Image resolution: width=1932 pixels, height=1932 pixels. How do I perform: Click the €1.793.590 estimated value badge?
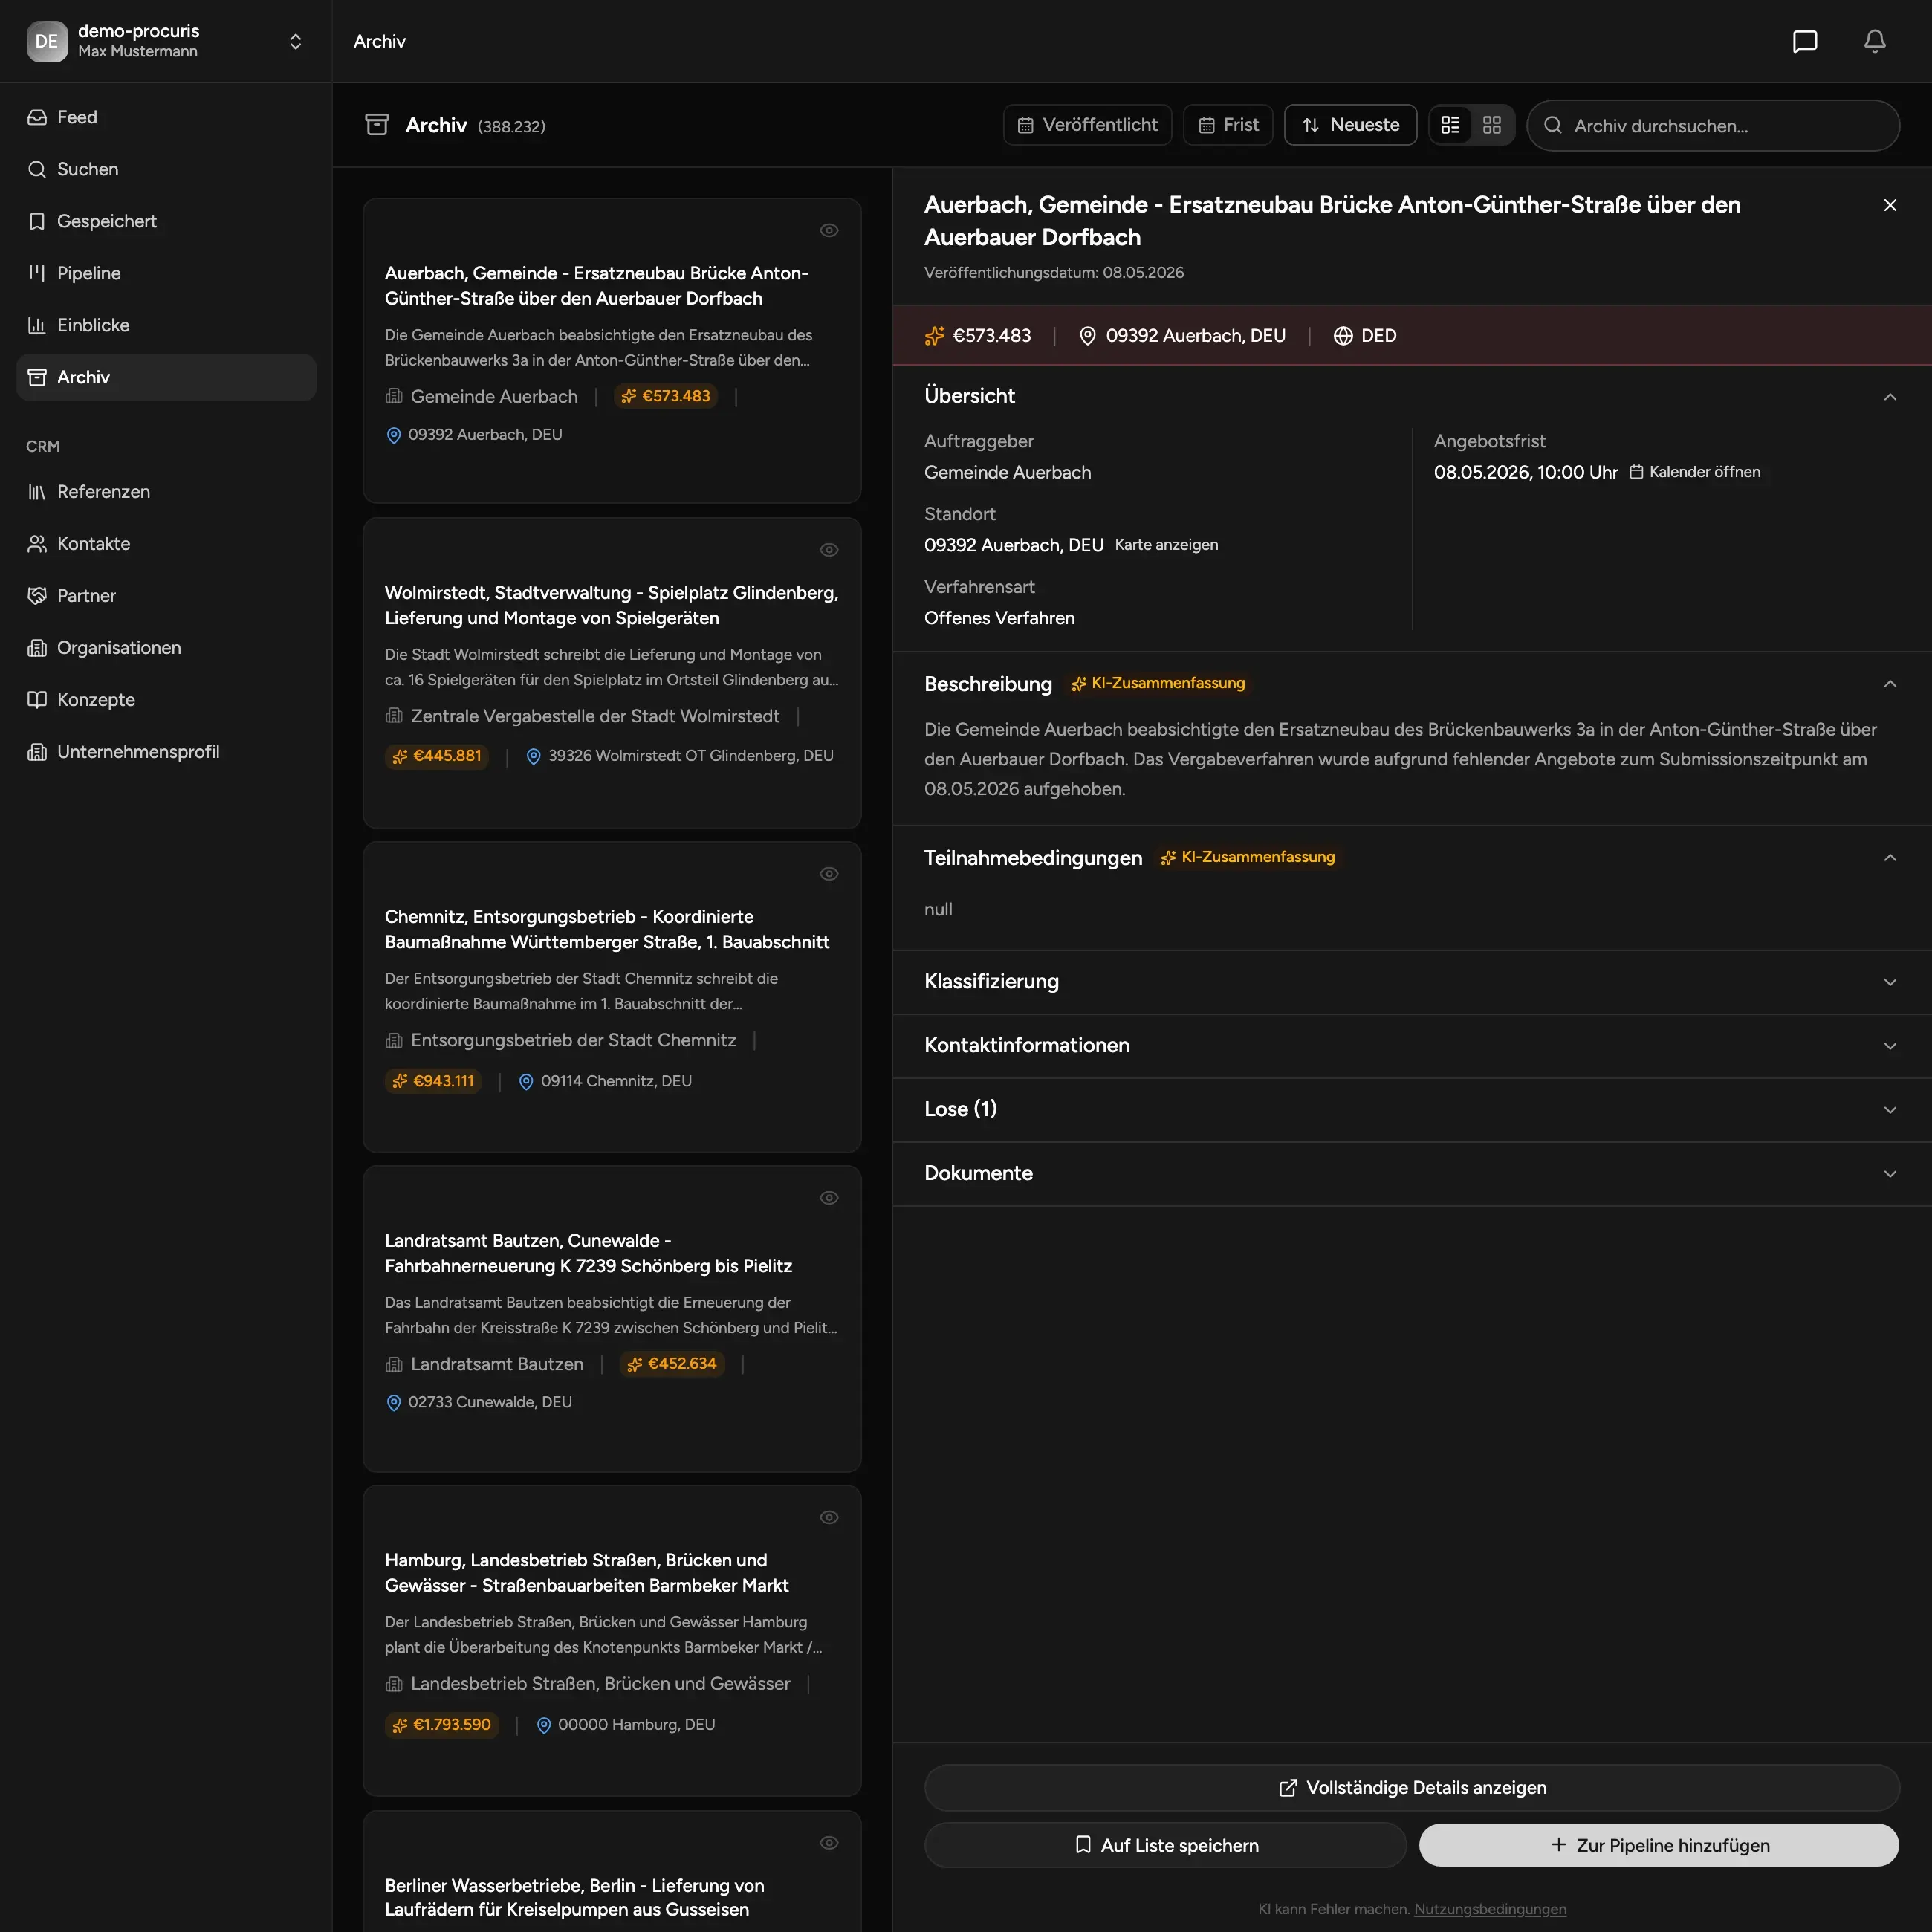click(x=442, y=1725)
